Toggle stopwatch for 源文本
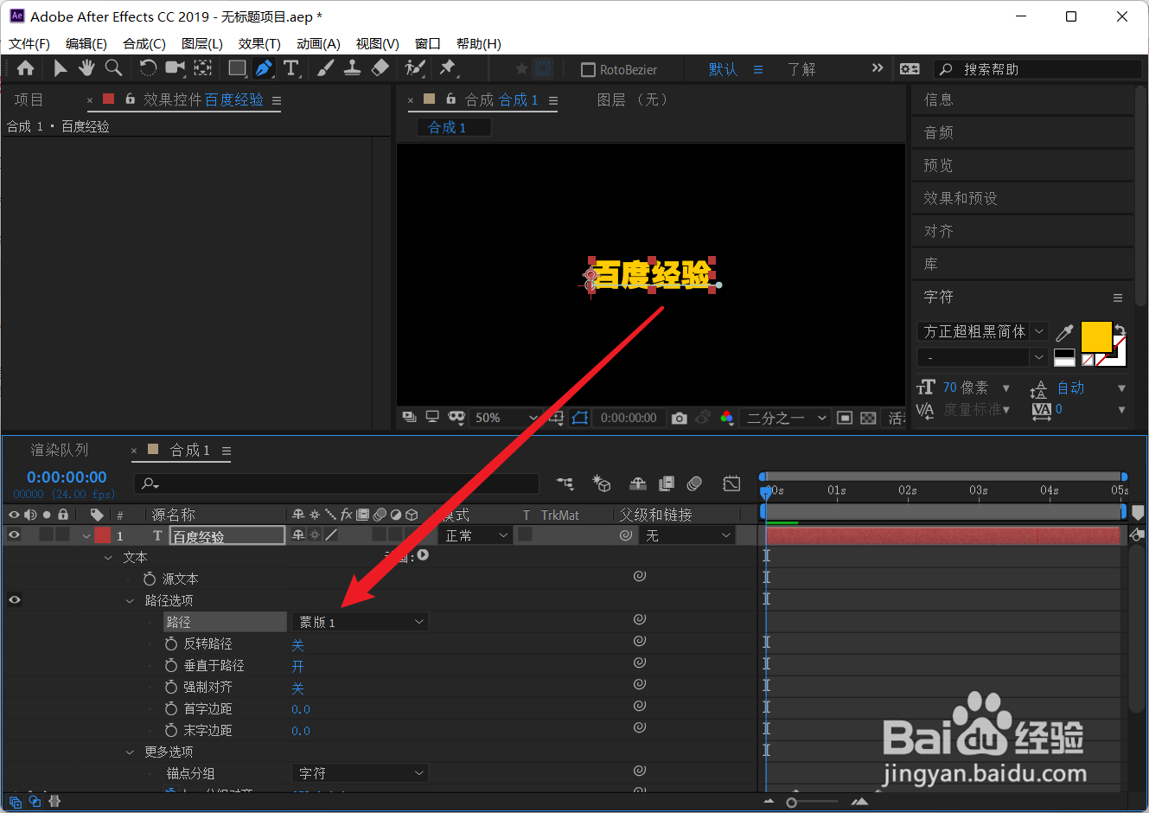The image size is (1149, 813). [150, 579]
